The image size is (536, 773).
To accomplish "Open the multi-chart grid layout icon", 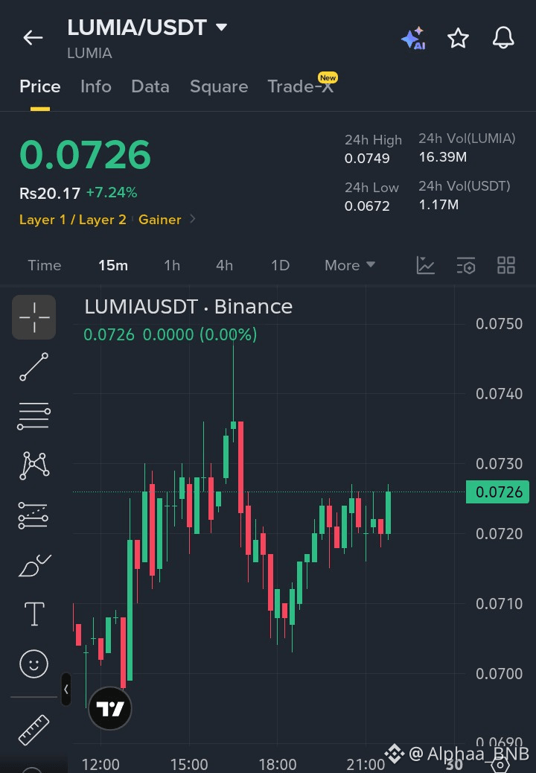I will (506, 265).
